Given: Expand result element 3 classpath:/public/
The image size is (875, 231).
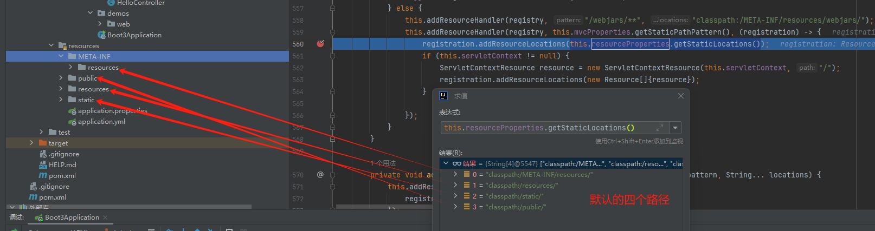Looking at the screenshot, I should [455, 207].
